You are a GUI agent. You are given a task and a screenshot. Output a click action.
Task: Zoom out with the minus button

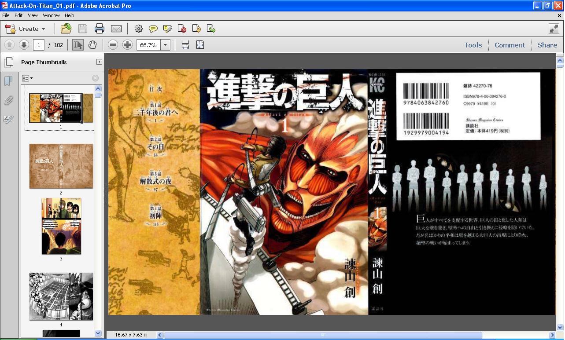113,45
